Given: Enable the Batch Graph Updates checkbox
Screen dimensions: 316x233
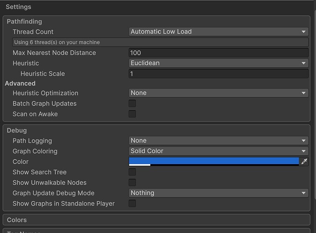Looking at the screenshot, I should click(x=133, y=103).
